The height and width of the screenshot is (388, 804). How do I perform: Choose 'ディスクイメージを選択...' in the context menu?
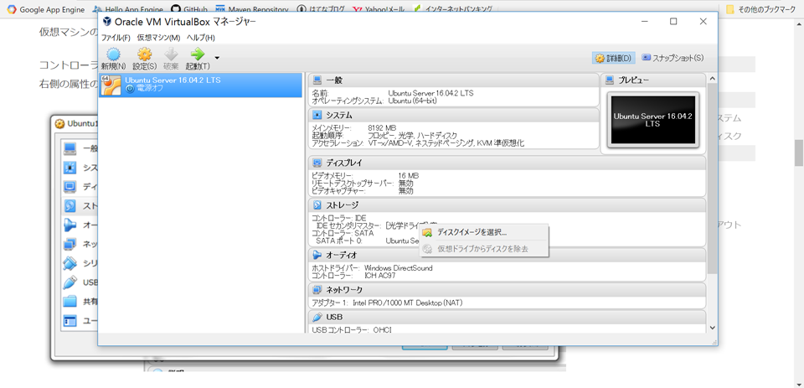click(x=483, y=232)
